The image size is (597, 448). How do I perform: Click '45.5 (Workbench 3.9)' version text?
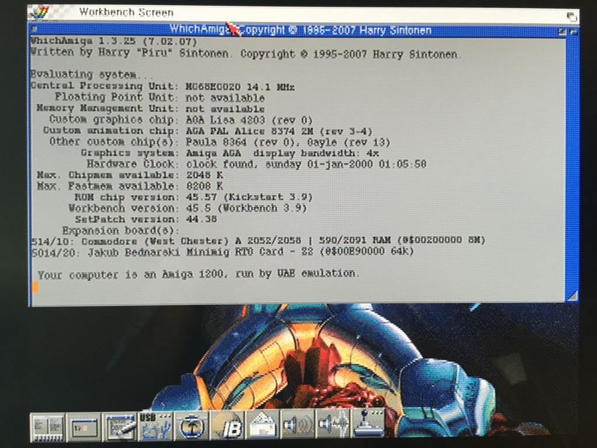coord(246,208)
